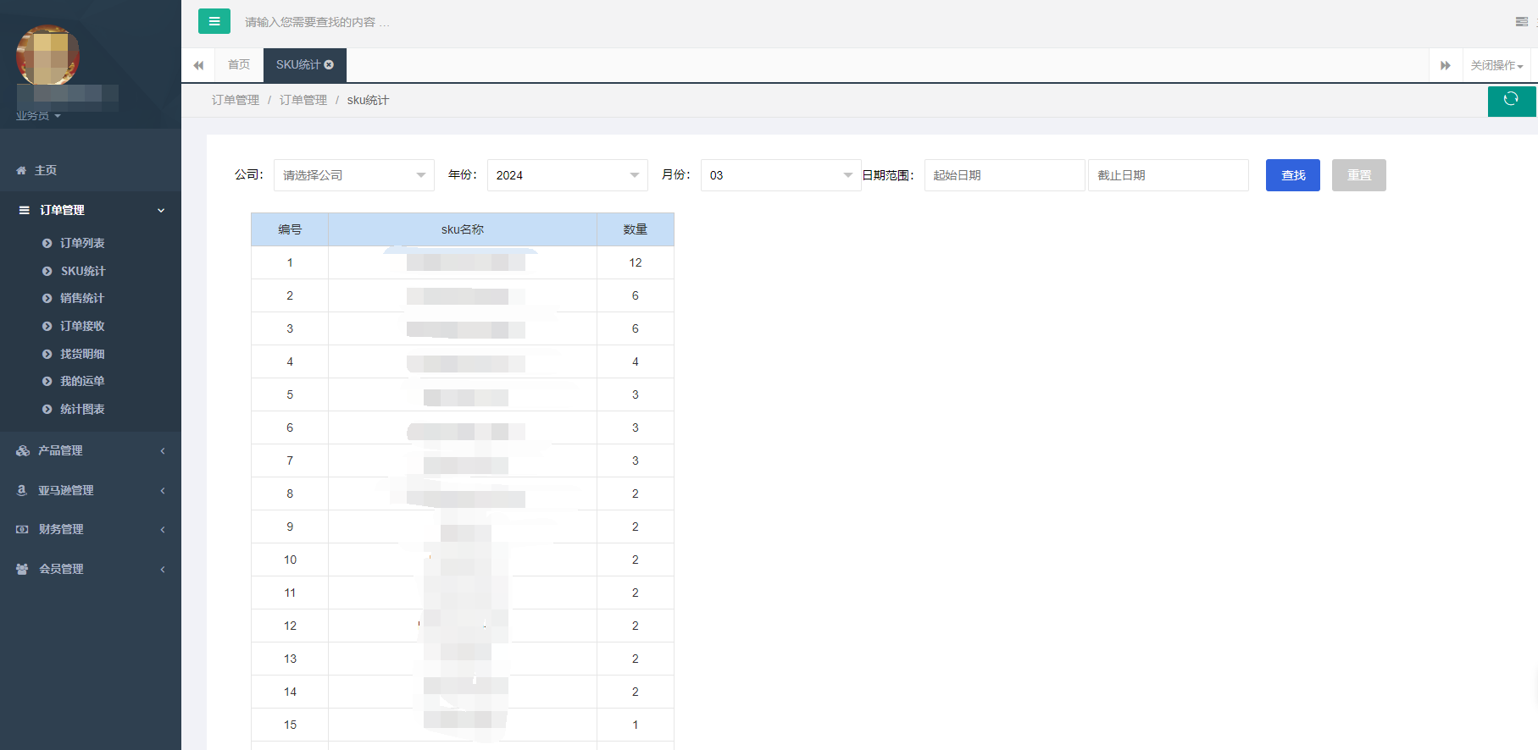Click the 起始日期 start date field
The height and width of the screenshot is (750, 1538).
(1004, 175)
